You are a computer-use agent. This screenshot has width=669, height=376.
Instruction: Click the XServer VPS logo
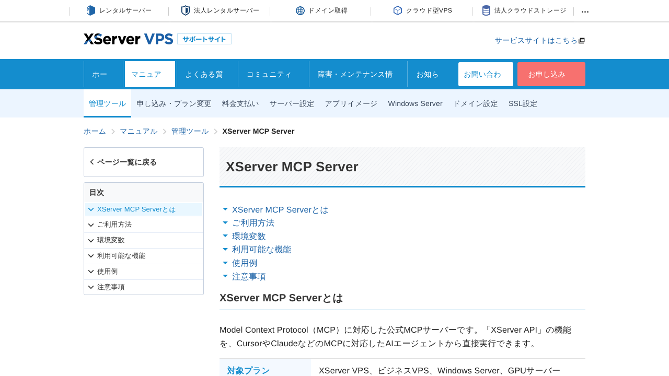(129, 39)
